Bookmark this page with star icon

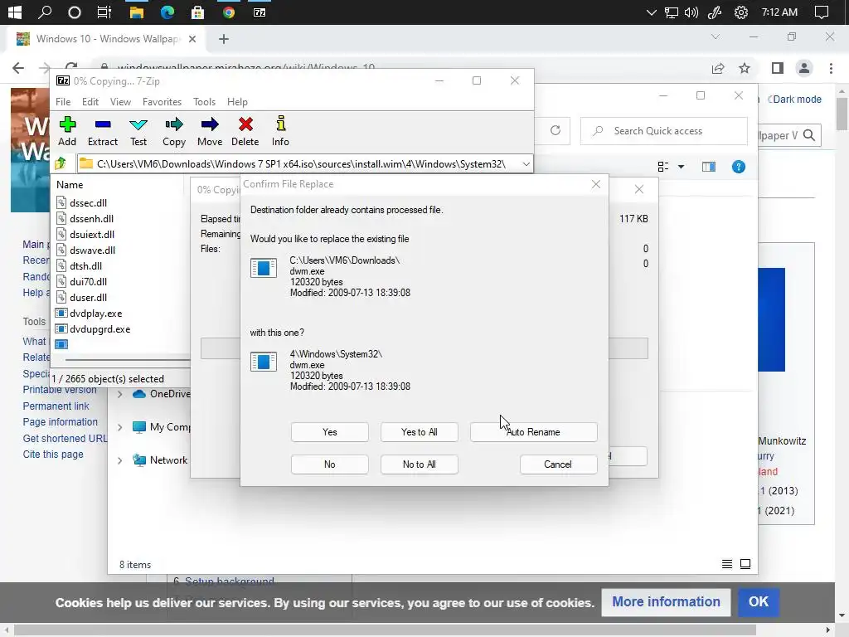[x=745, y=68]
